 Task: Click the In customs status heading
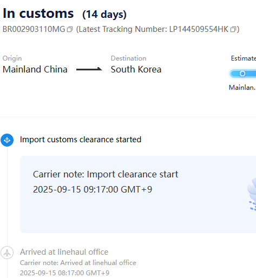point(38,14)
